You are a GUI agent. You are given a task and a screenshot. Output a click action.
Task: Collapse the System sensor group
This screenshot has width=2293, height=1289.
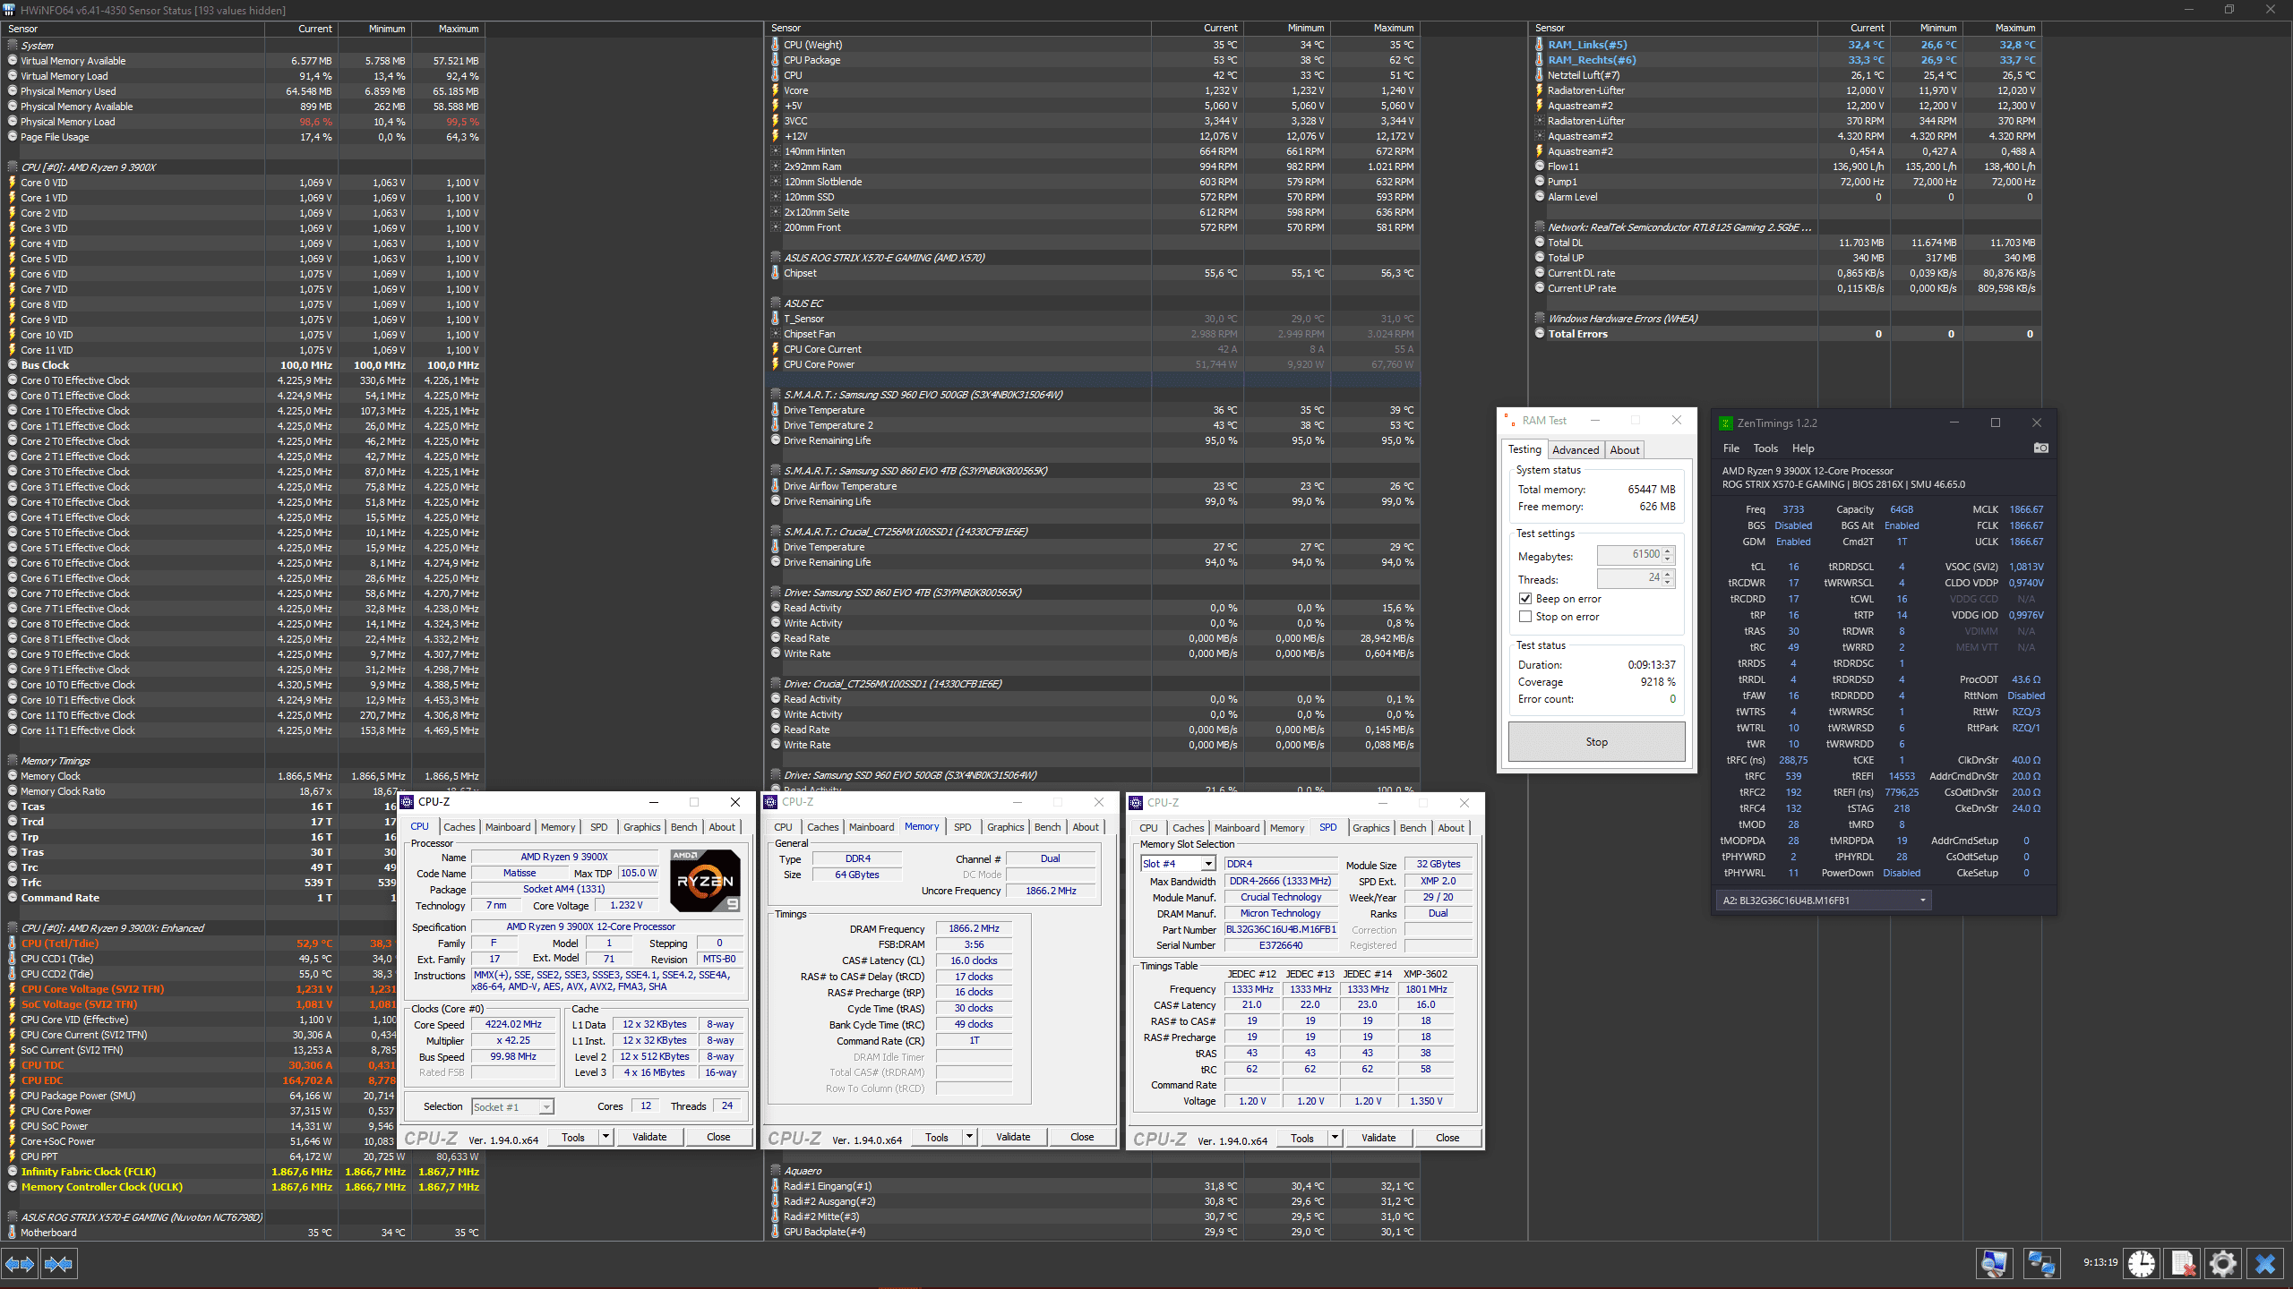[13, 46]
